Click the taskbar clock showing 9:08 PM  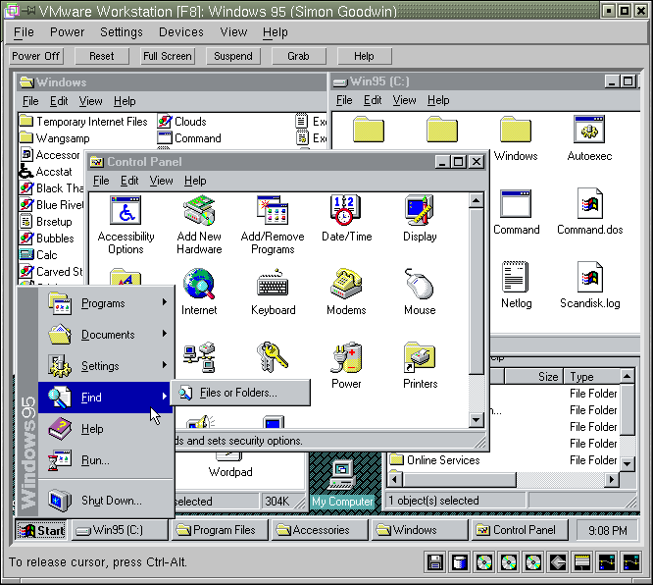pyautogui.click(x=607, y=530)
